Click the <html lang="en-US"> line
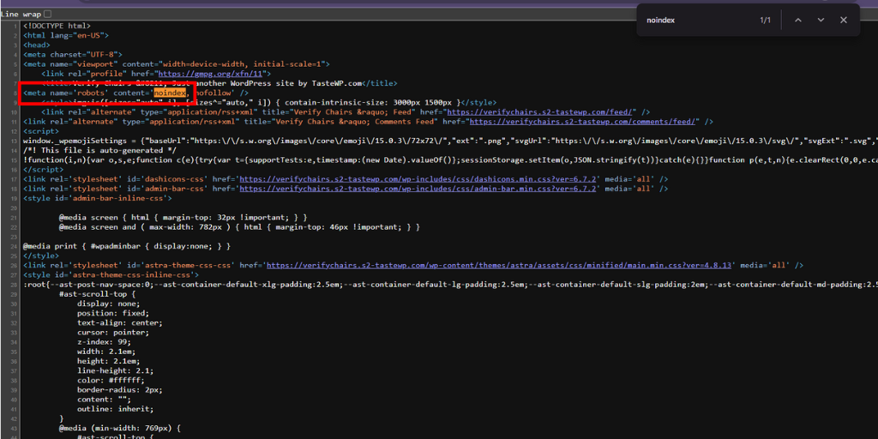878x439 pixels. [x=66, y=35]
